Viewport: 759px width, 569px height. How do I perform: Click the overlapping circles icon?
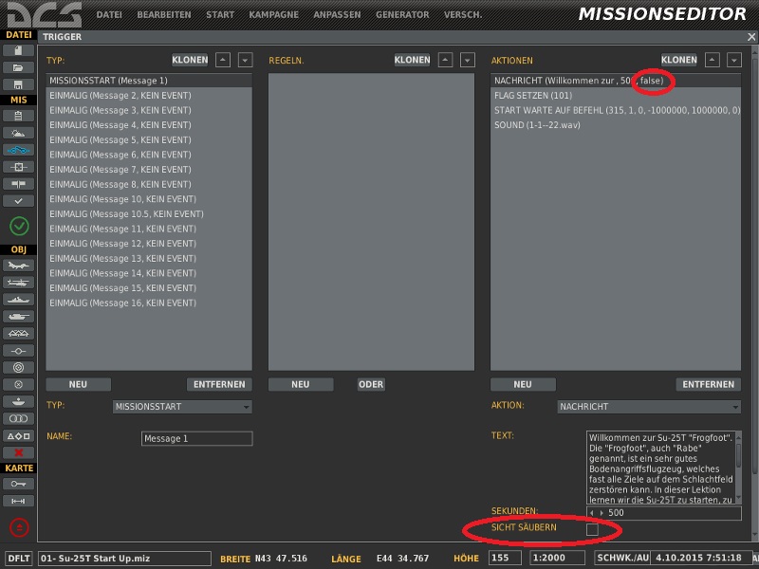pos(18,418)
